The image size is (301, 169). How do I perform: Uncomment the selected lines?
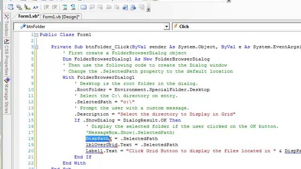pyautogui.click(x=73, y=8)
